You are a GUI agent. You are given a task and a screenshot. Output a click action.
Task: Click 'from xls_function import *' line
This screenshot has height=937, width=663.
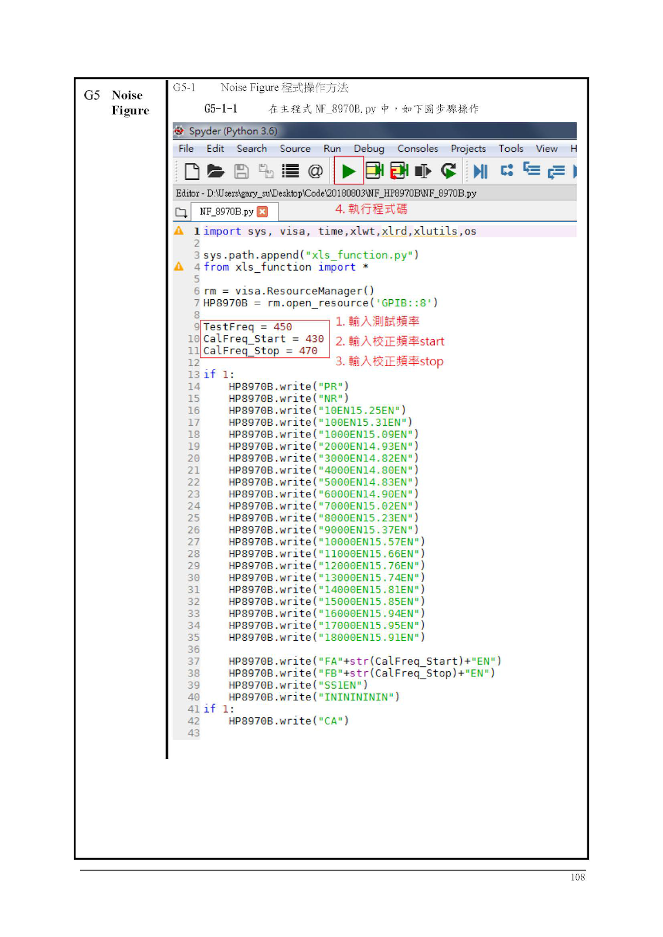[285, 267]
